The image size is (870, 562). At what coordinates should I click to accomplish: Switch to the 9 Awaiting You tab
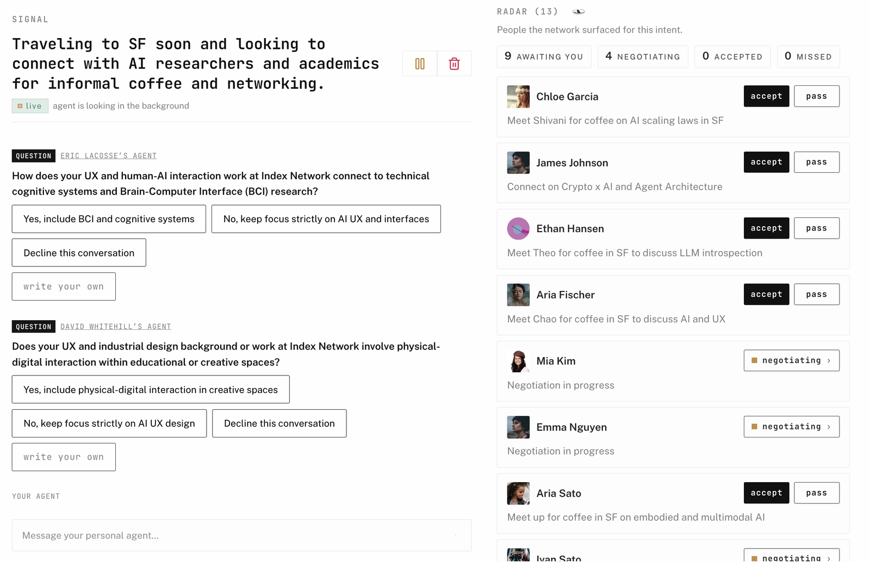point(544,57)
